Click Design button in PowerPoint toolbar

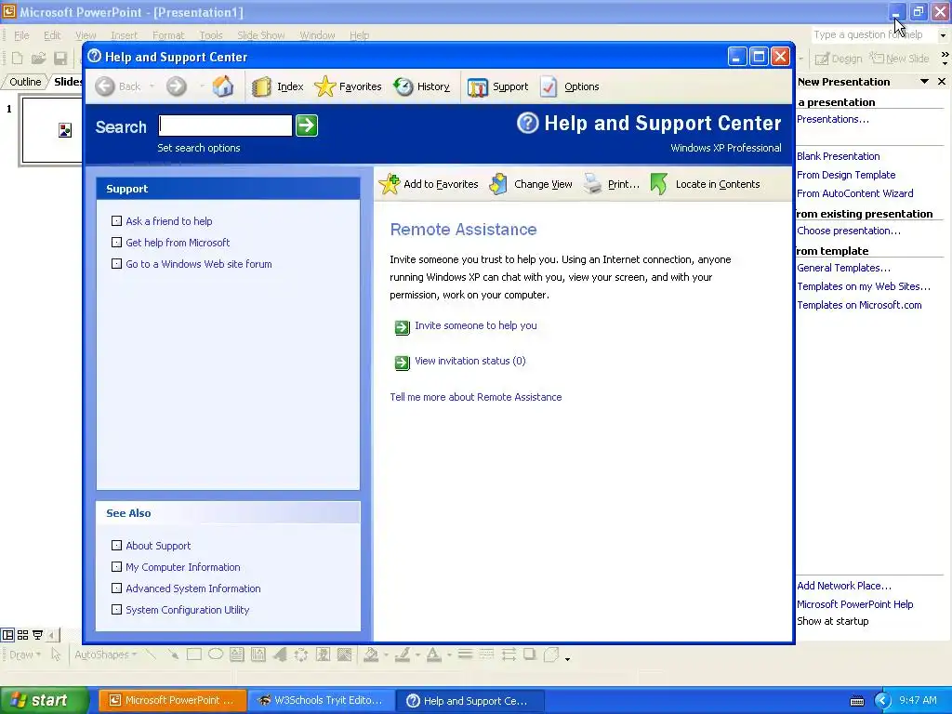(839, 59)
